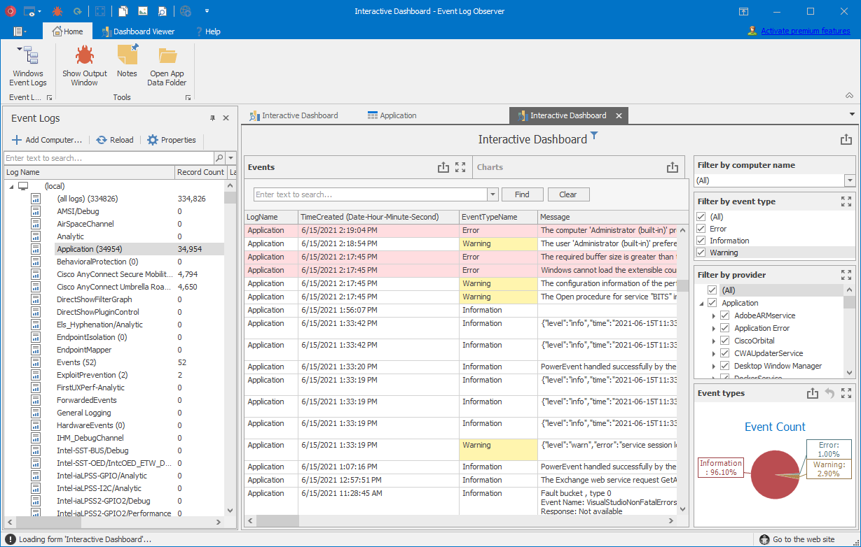Export the Event types chart
The width and height of the screenshot is (861, 547).
[x=813, y=393]
